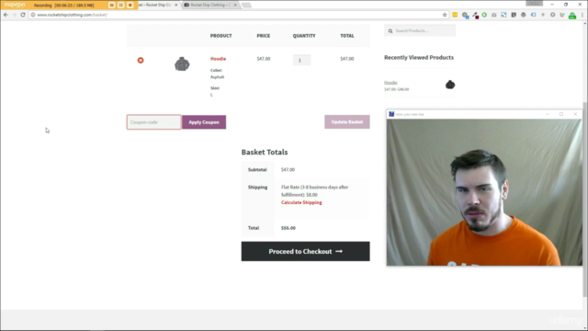This screenshot has height=331, width=588.
Task: Pause the Movavi recording
Action: [x=120, y=5]
